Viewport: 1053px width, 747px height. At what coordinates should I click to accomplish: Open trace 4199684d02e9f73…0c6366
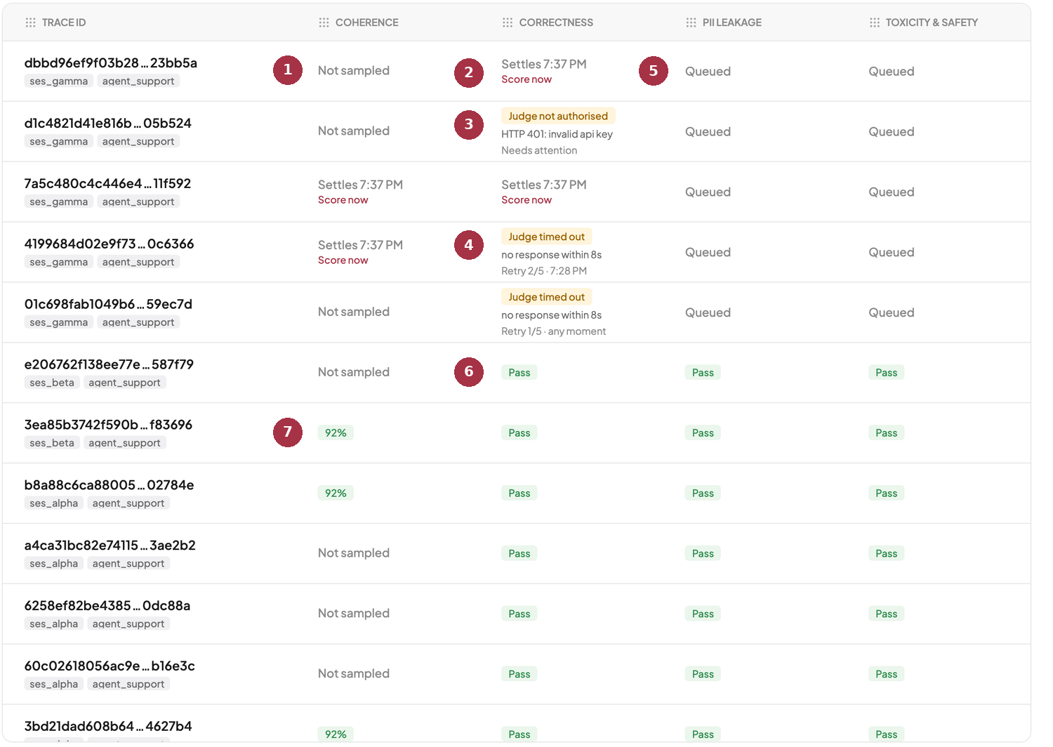pos(109,244)
